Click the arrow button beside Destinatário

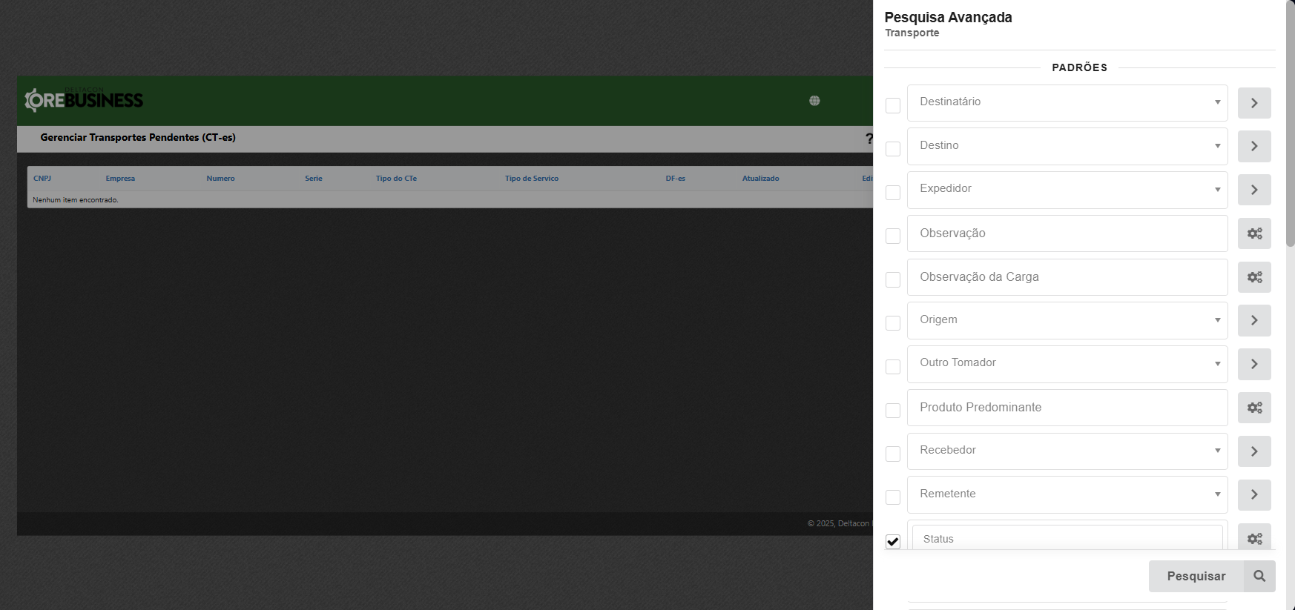pos(1254,103)
